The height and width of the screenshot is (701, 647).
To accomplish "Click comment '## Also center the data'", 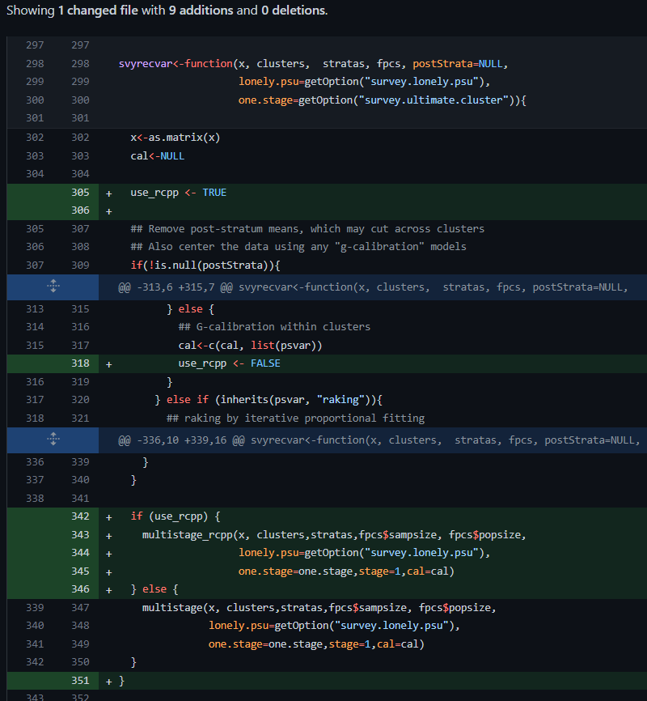I will point(298,247).
